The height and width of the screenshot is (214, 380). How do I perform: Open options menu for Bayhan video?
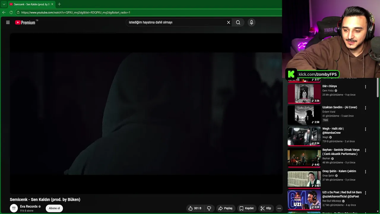365,150
